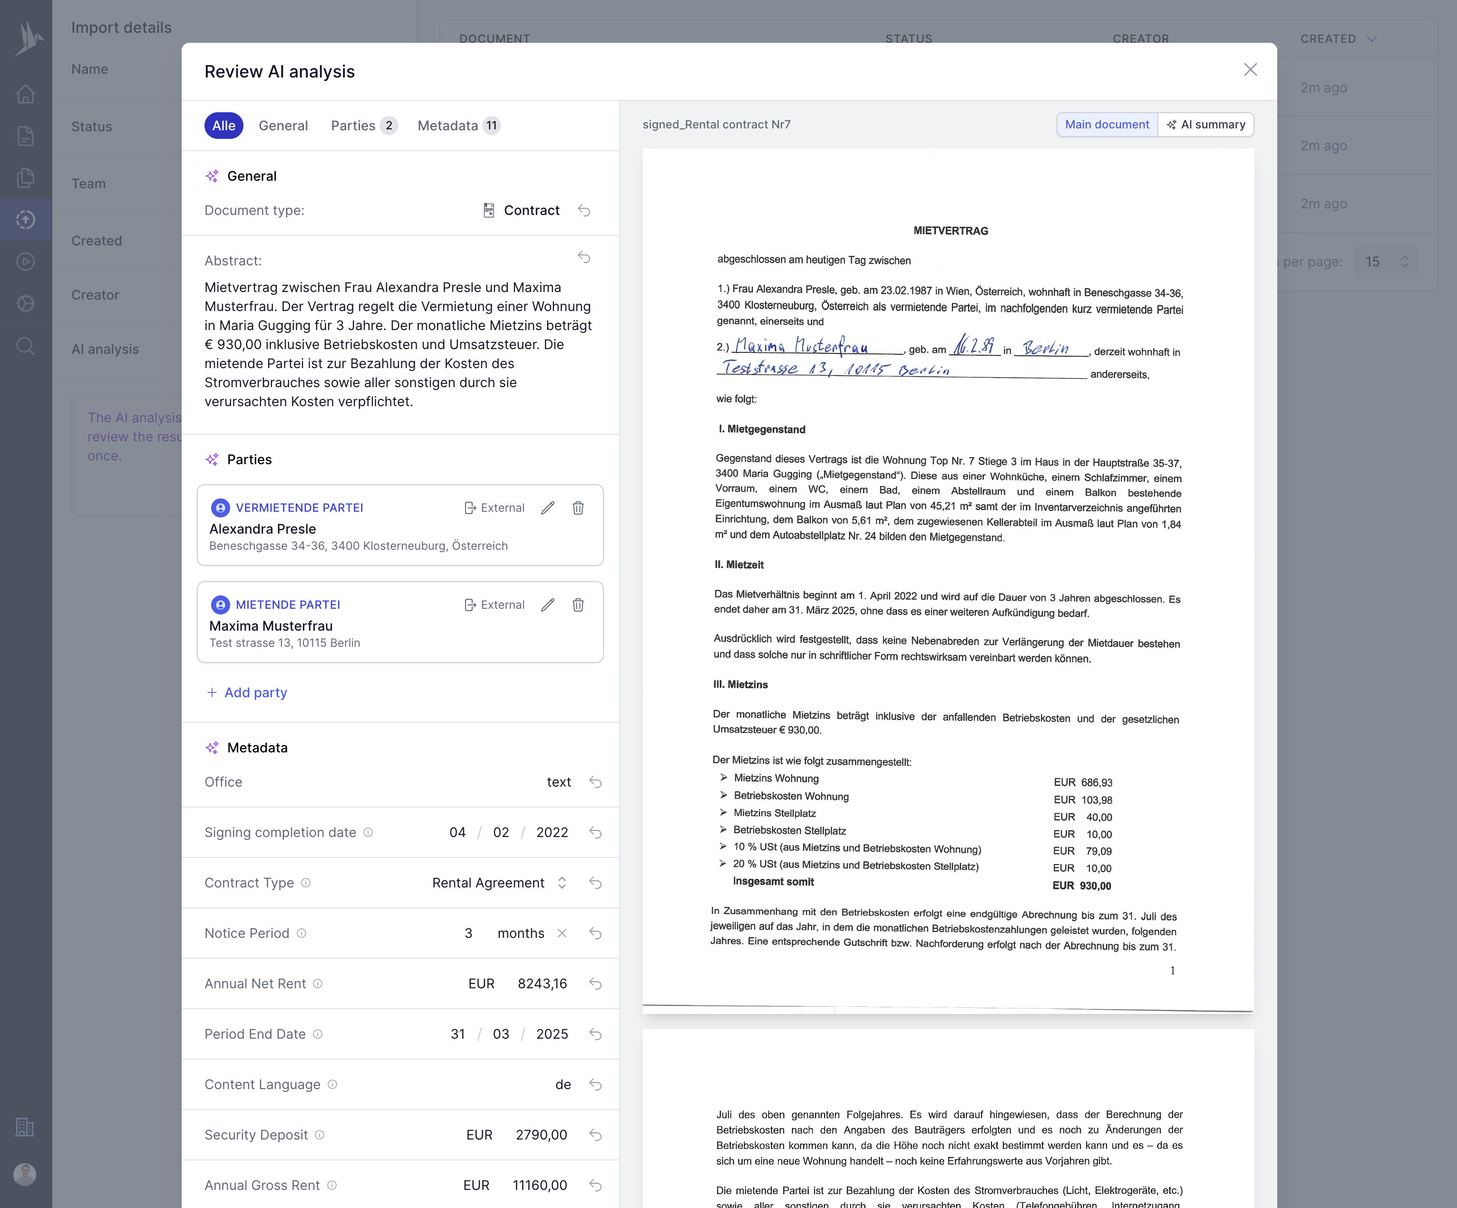Edit the Alexandra Presle party details
This screenshot has height=1208, width=1457.
pos(548,508)
